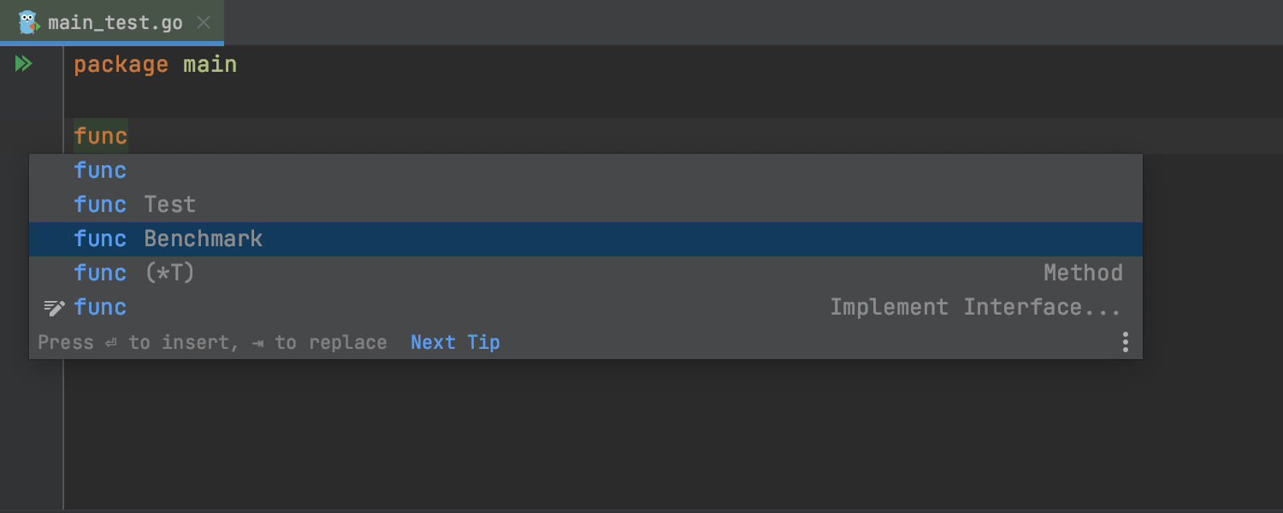The height and width of the screenshot is (513, 1283).
Task: Select the plain func completion entry
Action: (586, 171)
